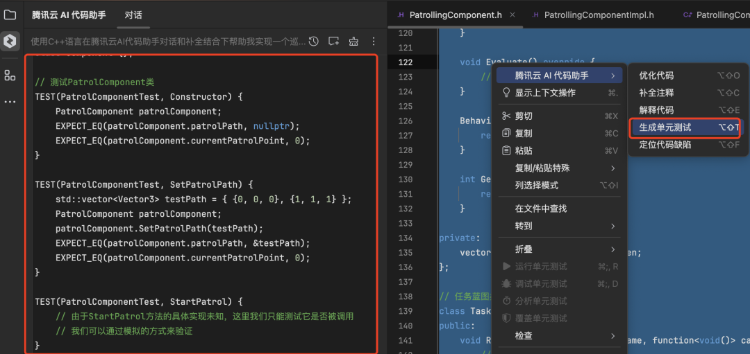Select 补全注释 in submenu
The image size is (750, 354).
pos(687,93)
